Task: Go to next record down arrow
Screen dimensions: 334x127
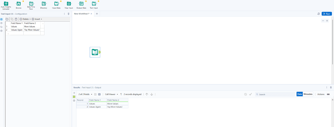Action: tap(152, 94)
